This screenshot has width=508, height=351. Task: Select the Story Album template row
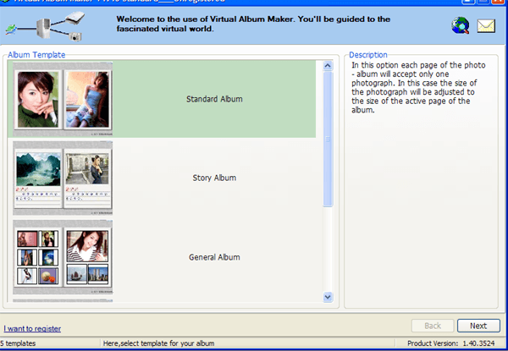pos(162,178)
